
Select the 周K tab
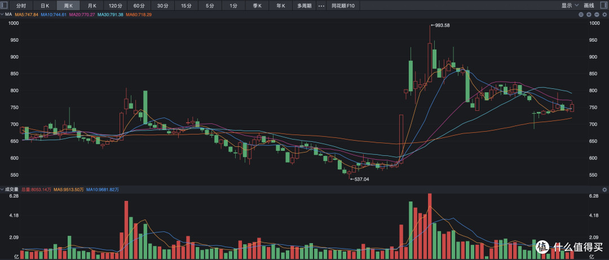click(x=68, y=6)
